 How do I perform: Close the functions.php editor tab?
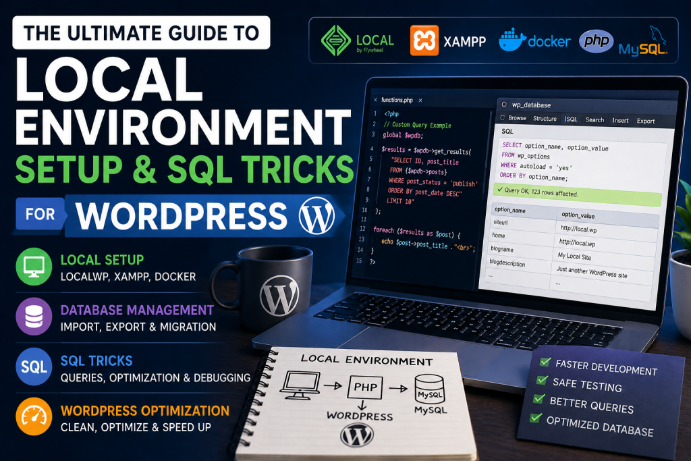420,101
